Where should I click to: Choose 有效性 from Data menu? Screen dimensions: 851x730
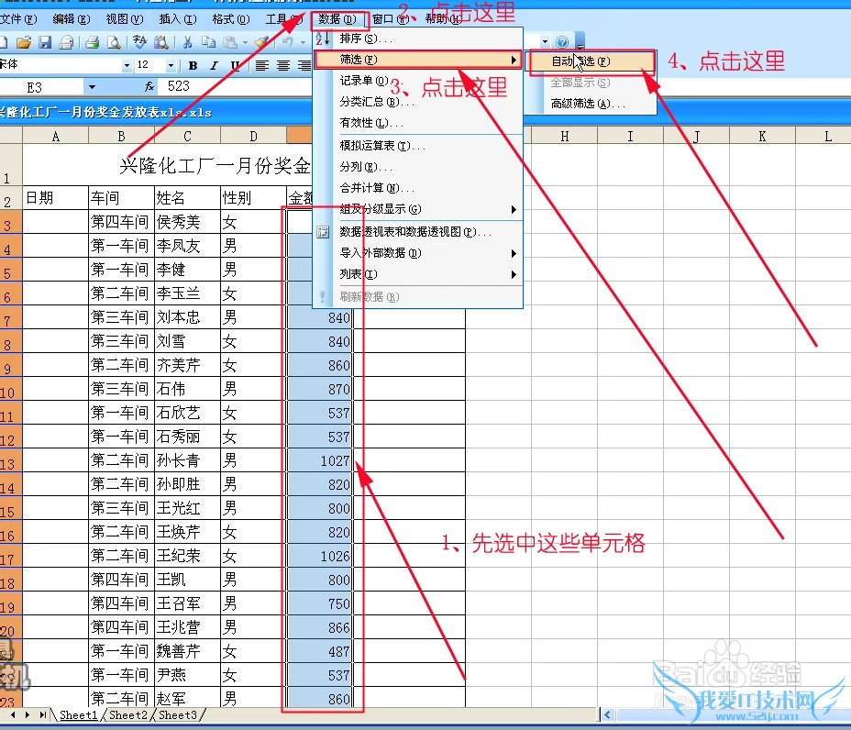pyautogui.click(x=418, y=123)
